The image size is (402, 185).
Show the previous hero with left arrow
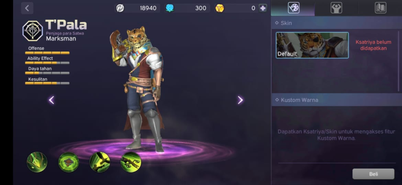(x=51, y=100)
